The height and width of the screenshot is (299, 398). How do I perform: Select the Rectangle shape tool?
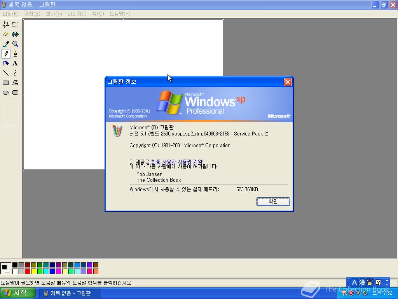coord(6,83)
